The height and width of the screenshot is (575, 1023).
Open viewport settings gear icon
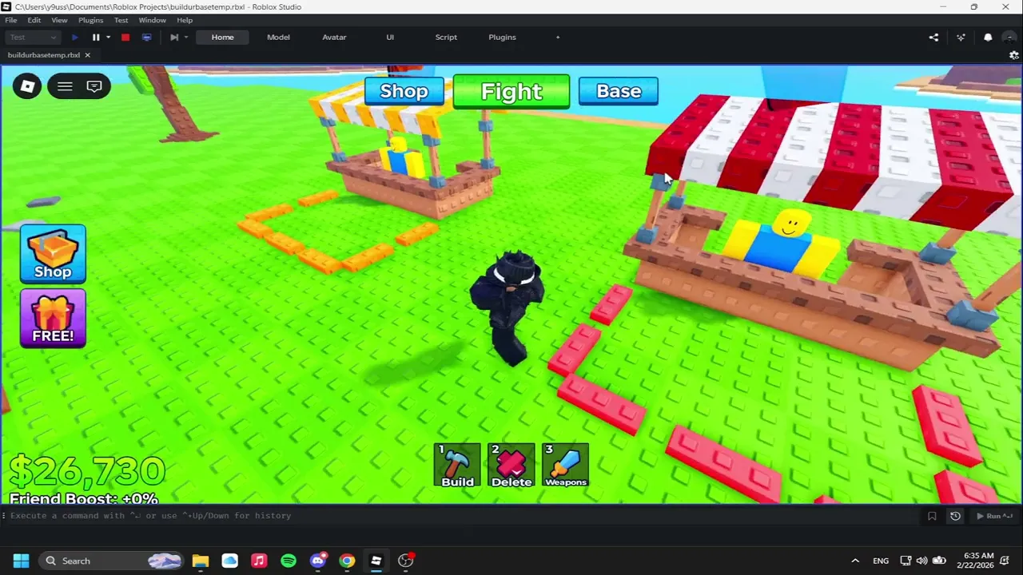click(x=1013, y=55)
